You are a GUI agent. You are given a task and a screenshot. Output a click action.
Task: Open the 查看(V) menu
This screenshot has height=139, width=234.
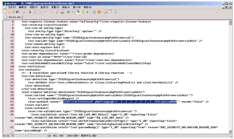[x=33, y=7]
